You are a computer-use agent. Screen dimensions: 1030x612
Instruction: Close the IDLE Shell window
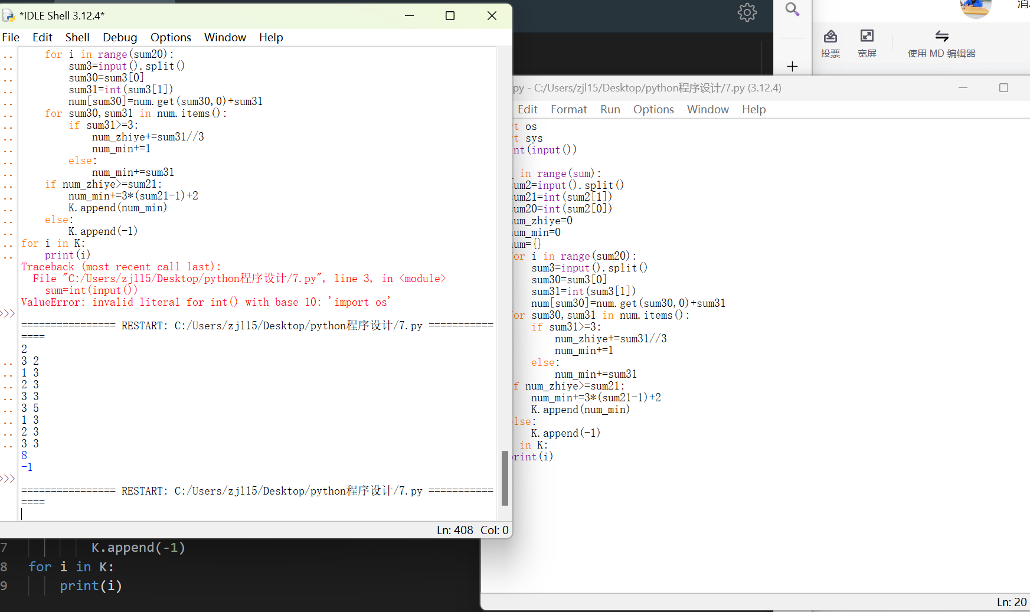pyautogui.click(x=492, y=16)
